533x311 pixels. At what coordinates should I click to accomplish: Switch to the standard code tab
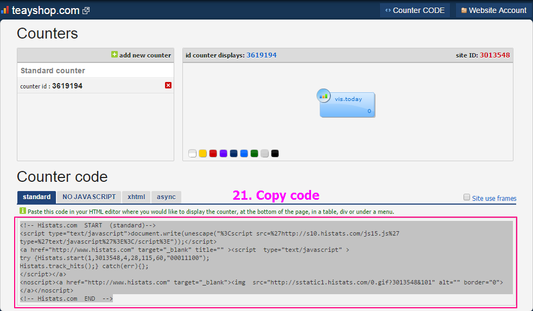[36, 197]
